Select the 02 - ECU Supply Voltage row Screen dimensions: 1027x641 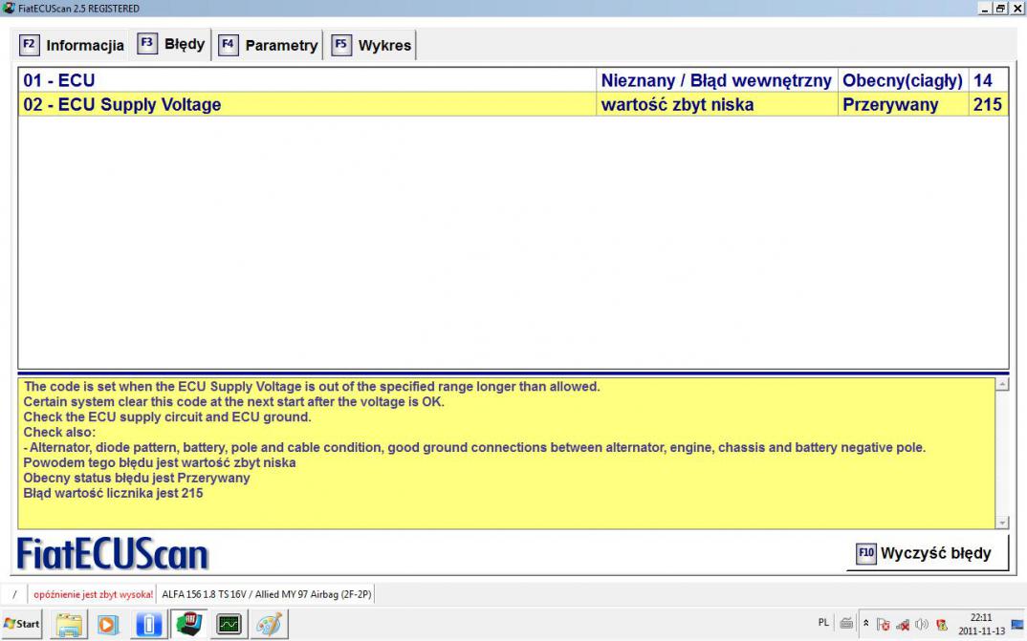(513, 105)
